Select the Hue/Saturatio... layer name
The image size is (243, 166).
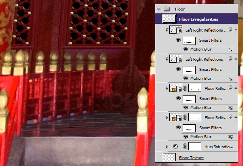tap(219, 147)
